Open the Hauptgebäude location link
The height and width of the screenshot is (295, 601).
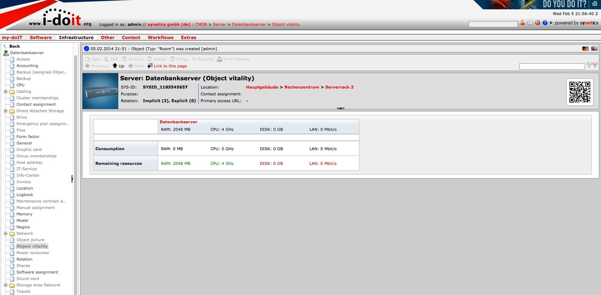[262, 87]
